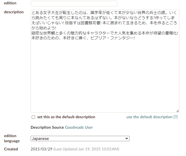Open the edition language Japanese dropdown

[x=80, y=138]
